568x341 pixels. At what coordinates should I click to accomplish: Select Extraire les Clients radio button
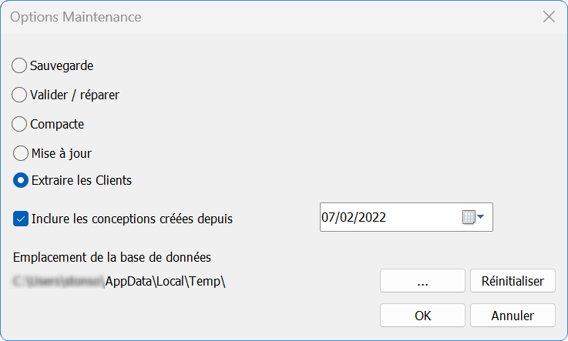click(21, 181)
